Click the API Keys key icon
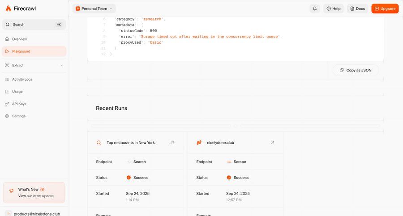 (7, 104)
